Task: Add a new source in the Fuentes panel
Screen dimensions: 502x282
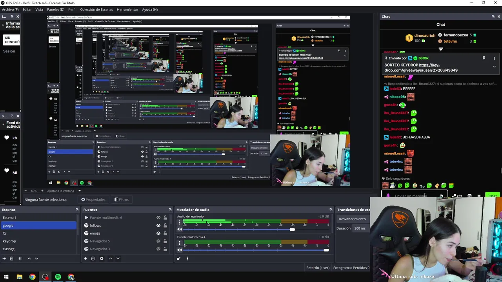Action: pos(85,258)
